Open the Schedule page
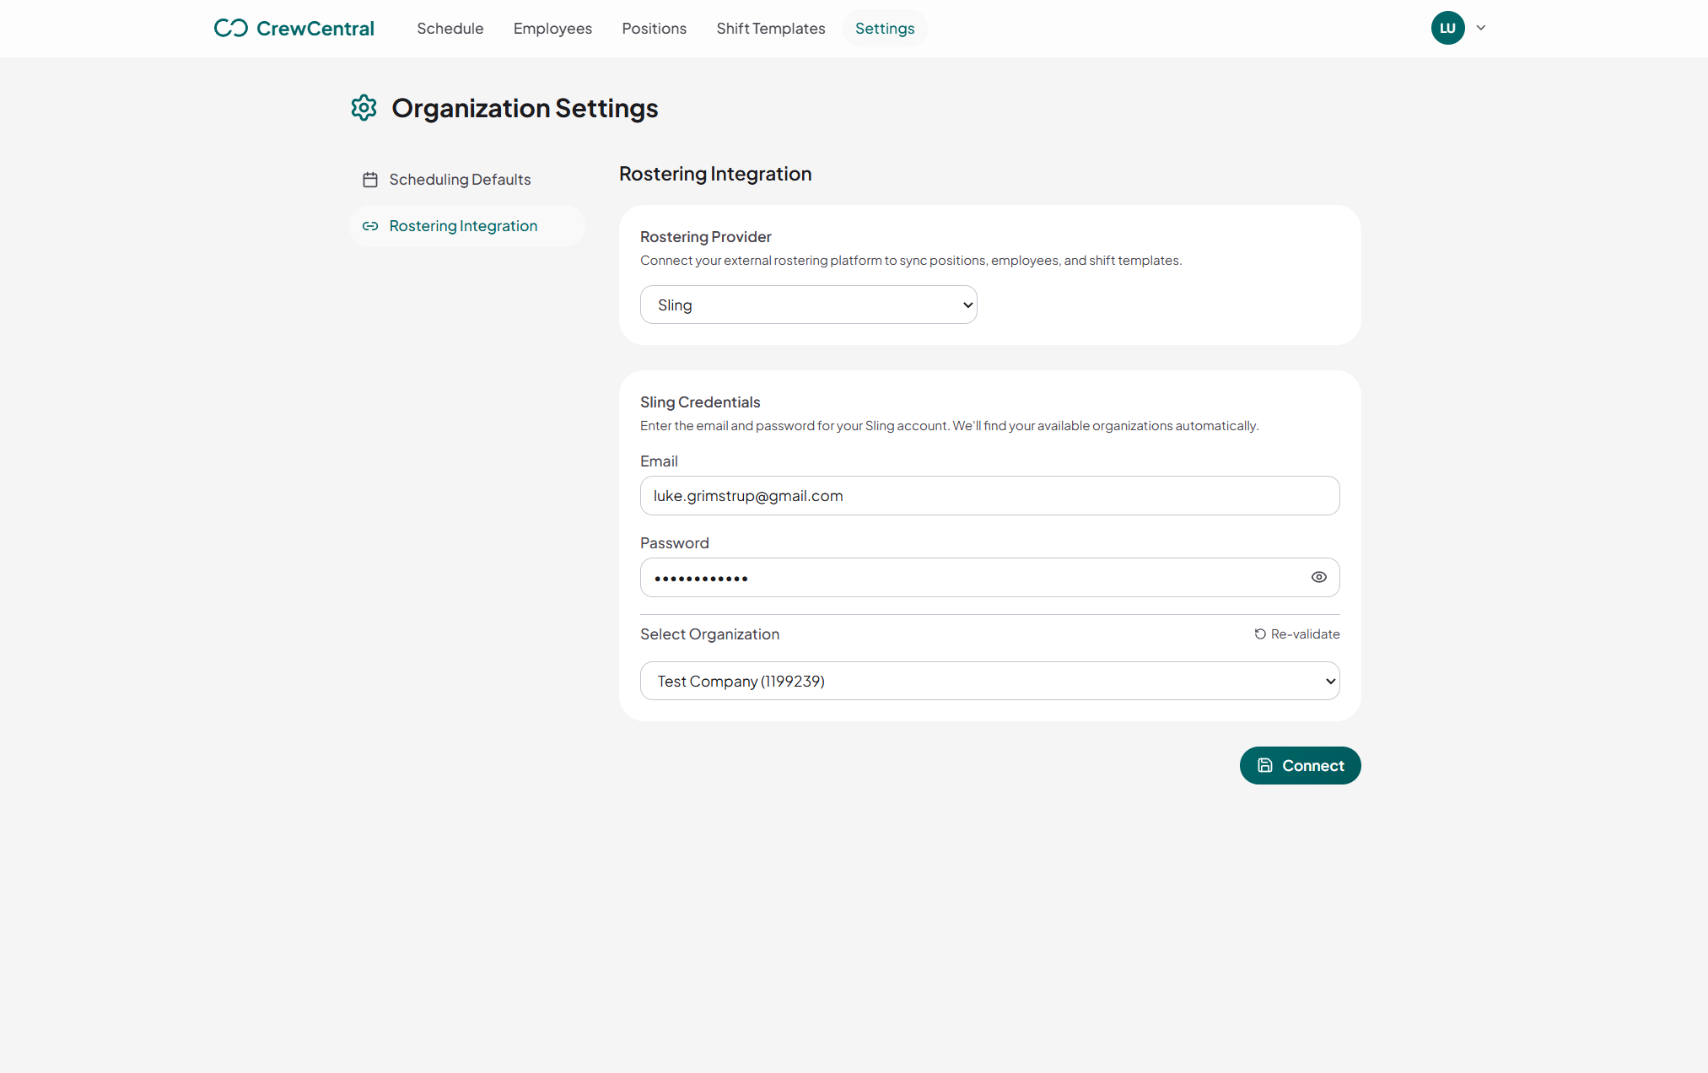 coord(450,28)
